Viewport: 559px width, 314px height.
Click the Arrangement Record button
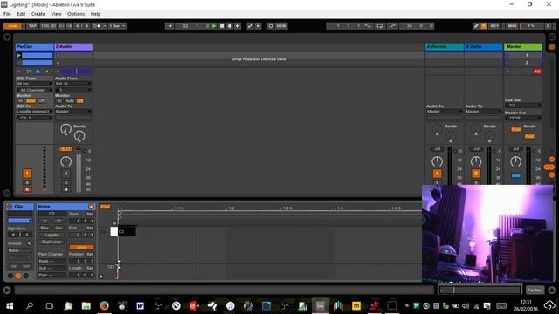pyautogui.click(x=230, y=26)
